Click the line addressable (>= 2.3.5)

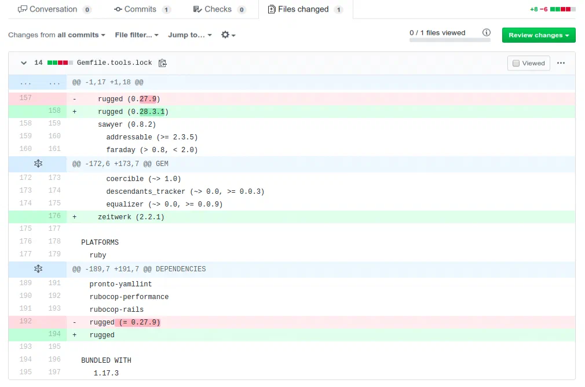[x=292, y=137]
